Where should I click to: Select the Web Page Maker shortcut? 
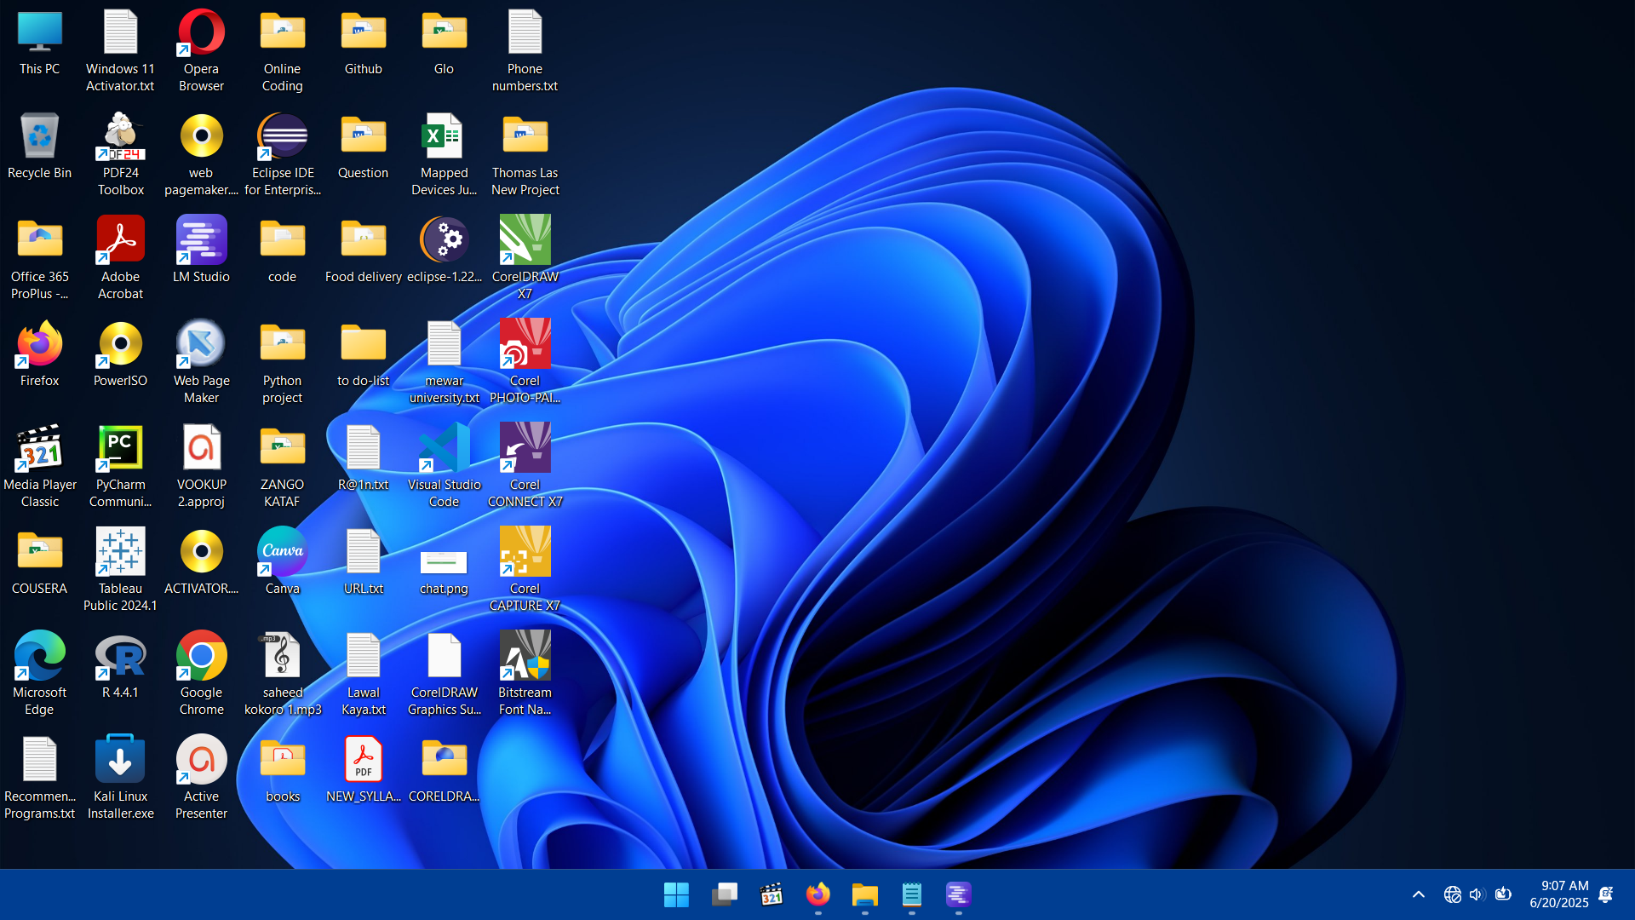click(x=202, y=363)
